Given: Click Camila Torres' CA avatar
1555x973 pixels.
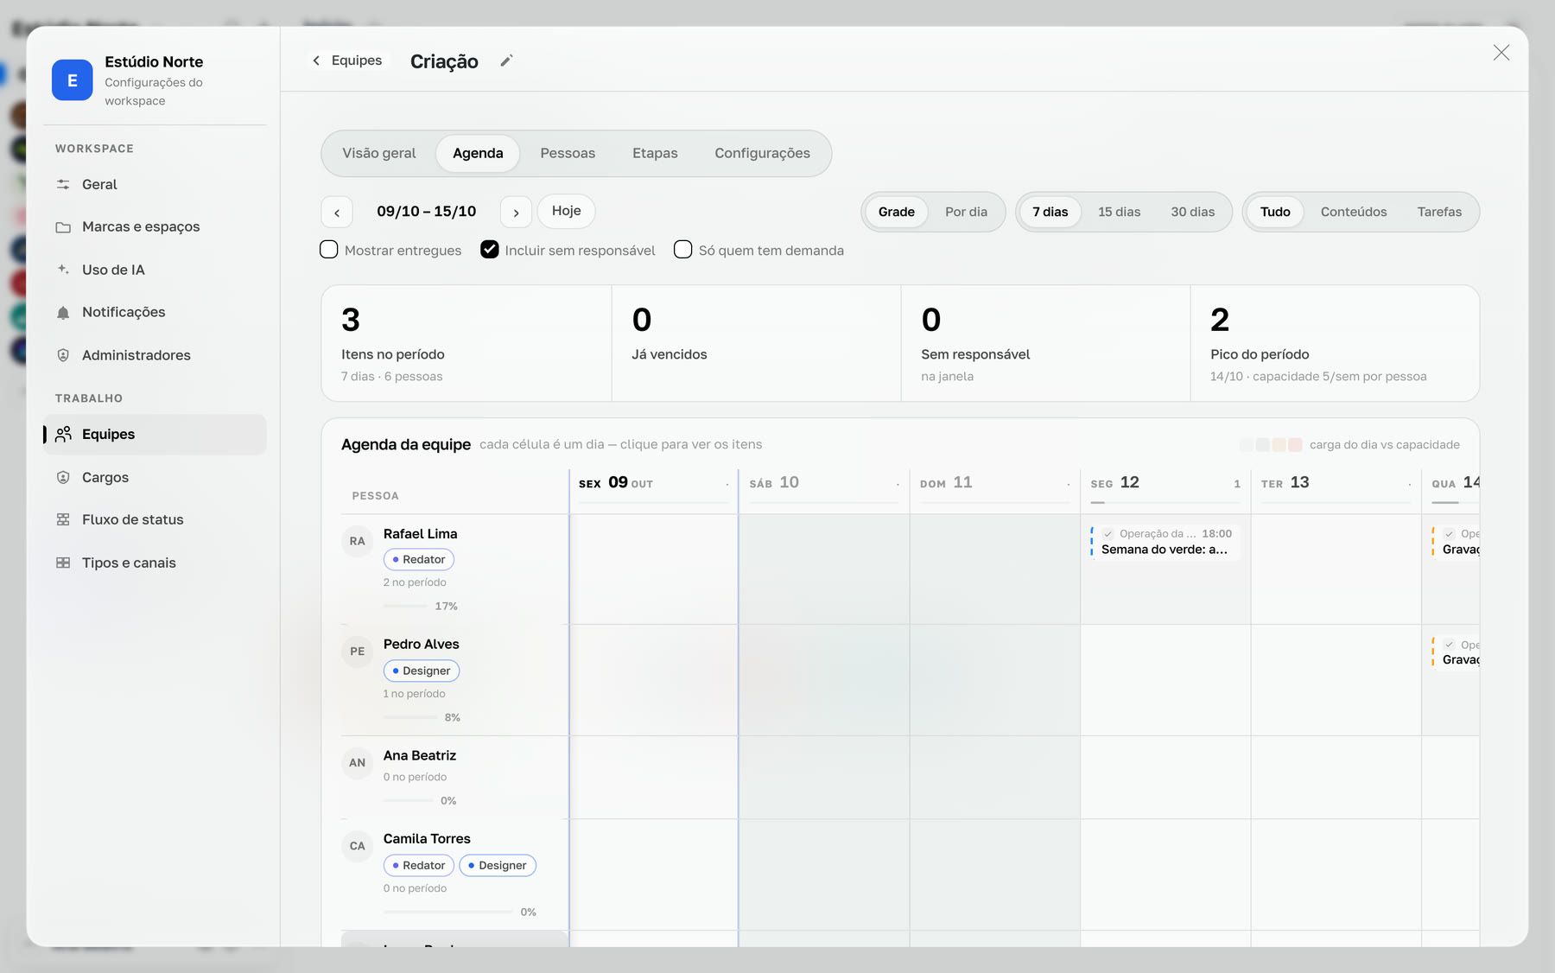Looking at the screenshot, I should [x=358, y=846].
